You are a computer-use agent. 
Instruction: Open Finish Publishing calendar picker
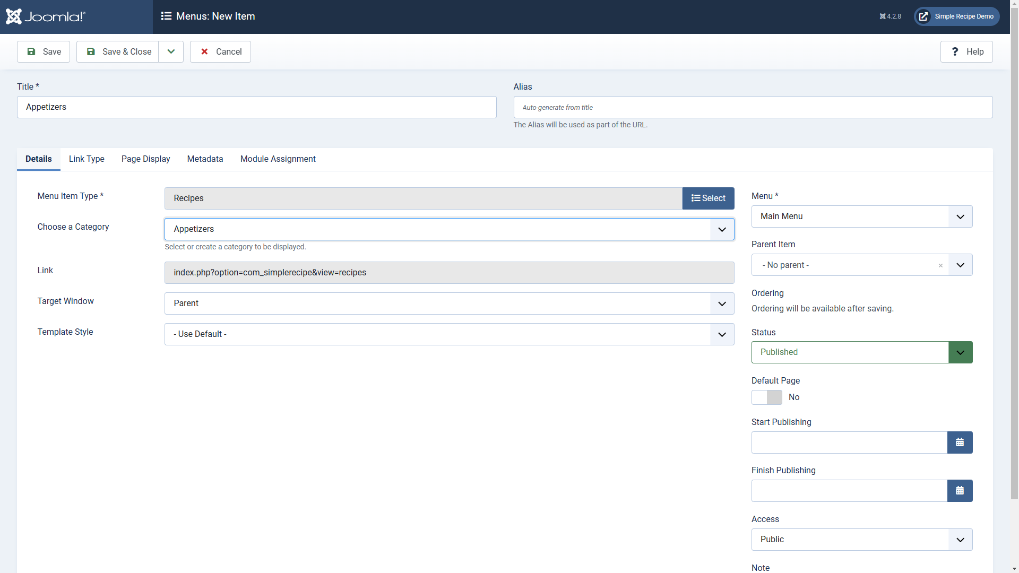pyautogui.click(x=960, y=491)
